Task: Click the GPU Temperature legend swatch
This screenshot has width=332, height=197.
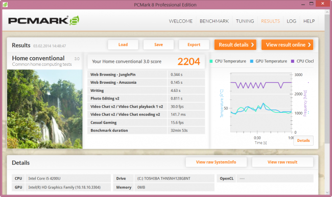Action: [x=251, y=61]
